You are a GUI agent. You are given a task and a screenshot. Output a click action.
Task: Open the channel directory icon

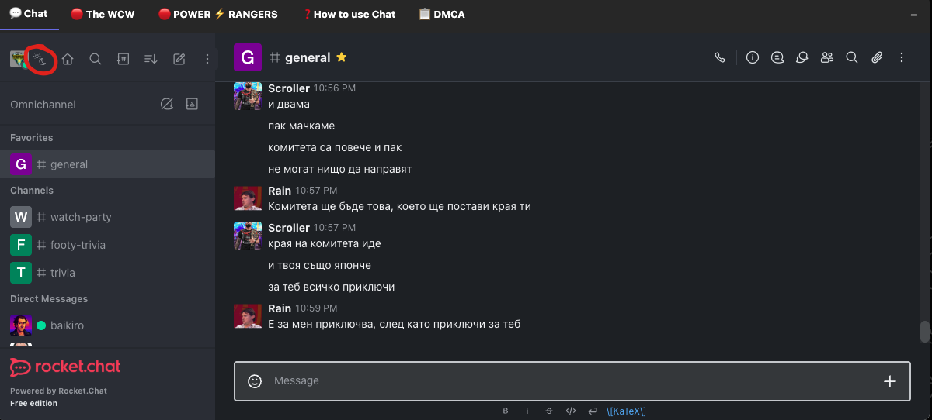point(123,59)
